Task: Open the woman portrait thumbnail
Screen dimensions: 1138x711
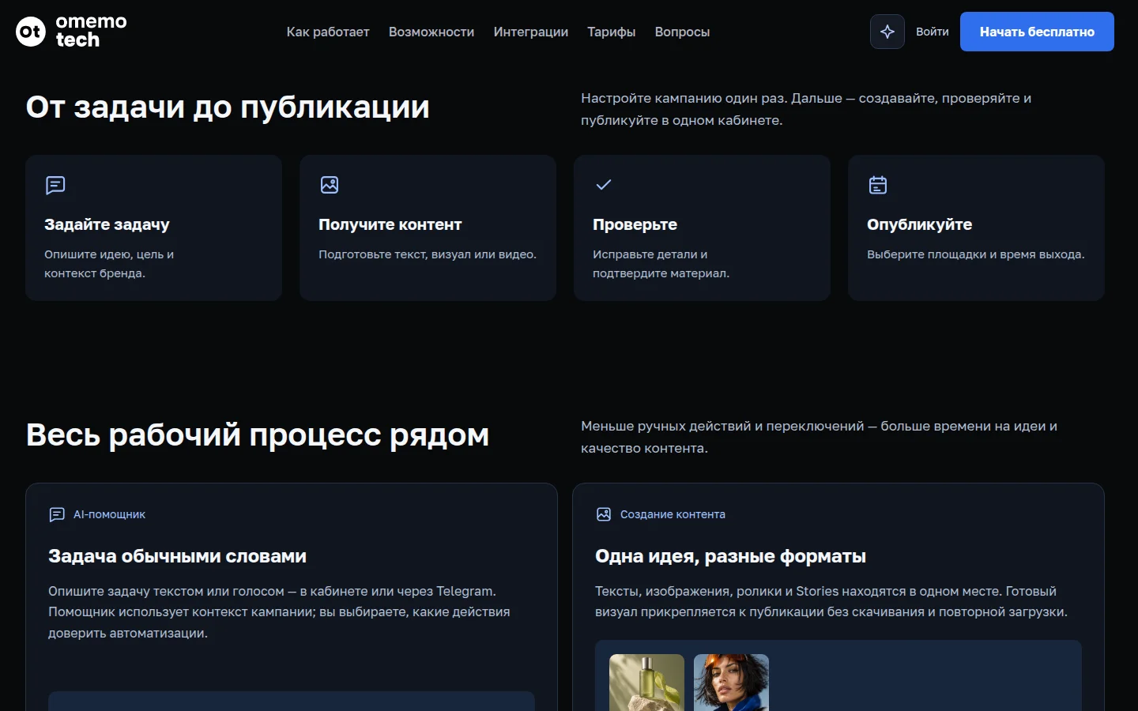Action: point(731,683)
